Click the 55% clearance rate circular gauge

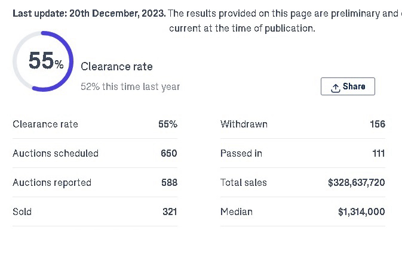coord(43,61)
